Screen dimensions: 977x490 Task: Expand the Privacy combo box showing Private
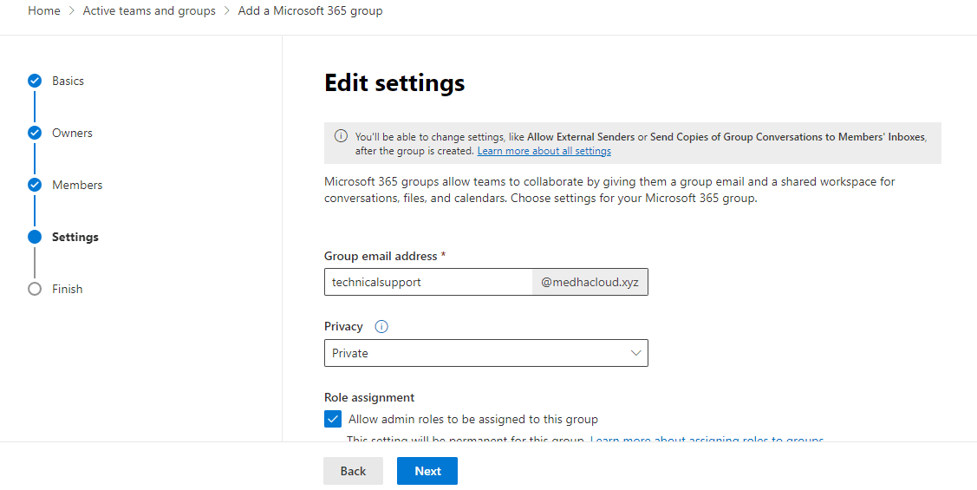point(485,353)
